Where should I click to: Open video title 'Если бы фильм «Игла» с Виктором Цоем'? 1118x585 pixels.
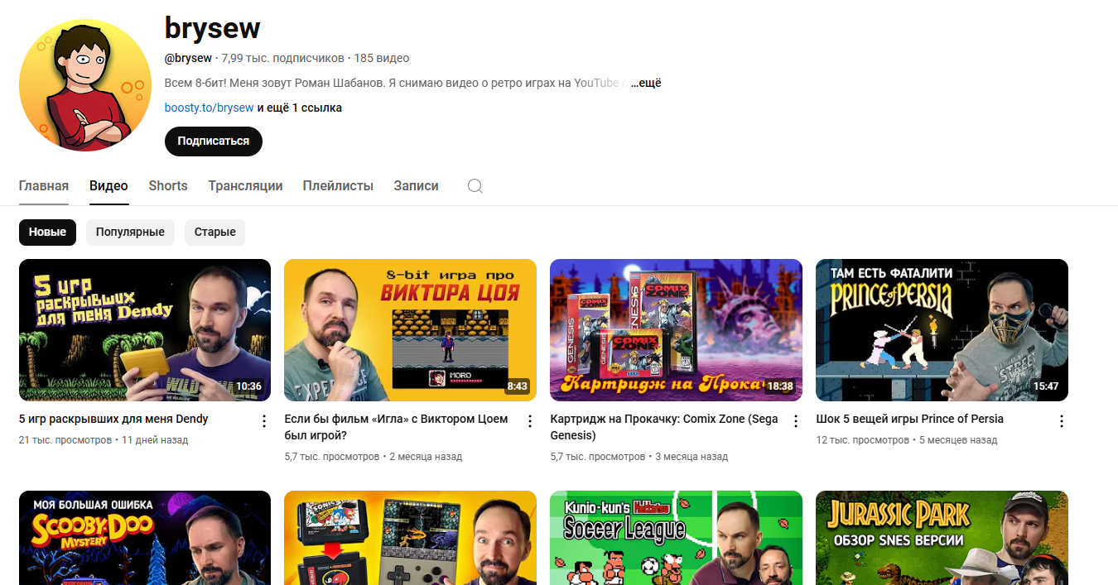pyautogui.click(x=396, y=427)
